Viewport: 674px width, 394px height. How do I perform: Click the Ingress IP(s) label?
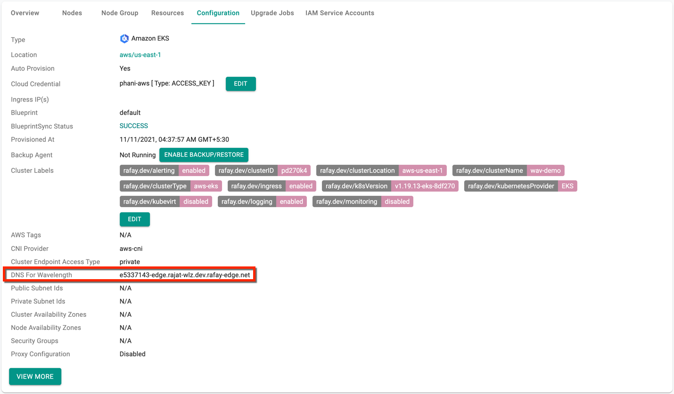tap(30, 99)
